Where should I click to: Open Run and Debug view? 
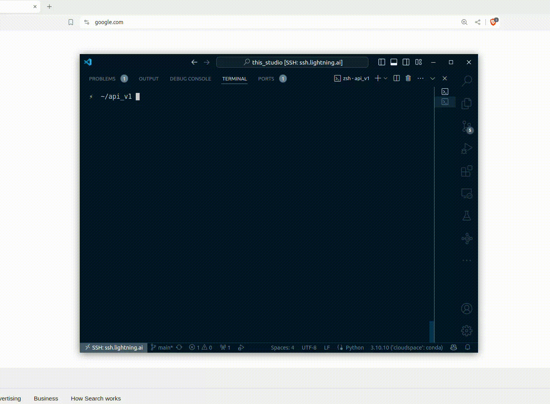467,149
